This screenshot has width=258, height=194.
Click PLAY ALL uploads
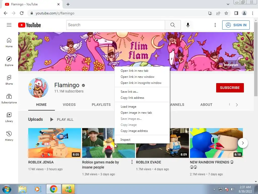[x=62, y=119]
